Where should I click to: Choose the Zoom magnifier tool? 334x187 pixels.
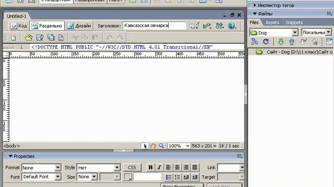161,146
